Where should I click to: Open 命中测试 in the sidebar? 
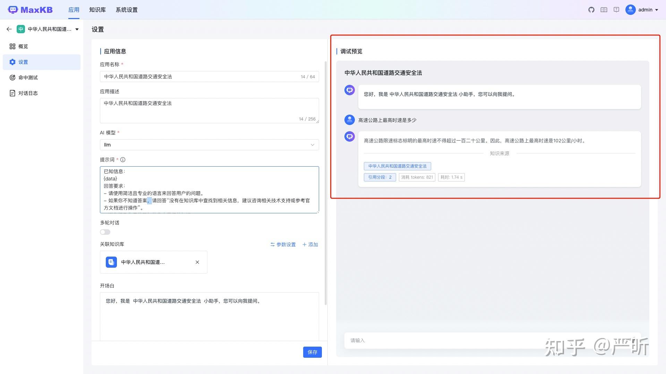[x=27, y=77]
